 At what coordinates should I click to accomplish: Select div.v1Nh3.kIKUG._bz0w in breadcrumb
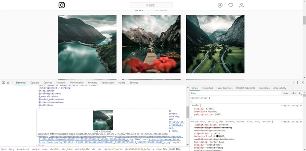[x=138, y=149]
